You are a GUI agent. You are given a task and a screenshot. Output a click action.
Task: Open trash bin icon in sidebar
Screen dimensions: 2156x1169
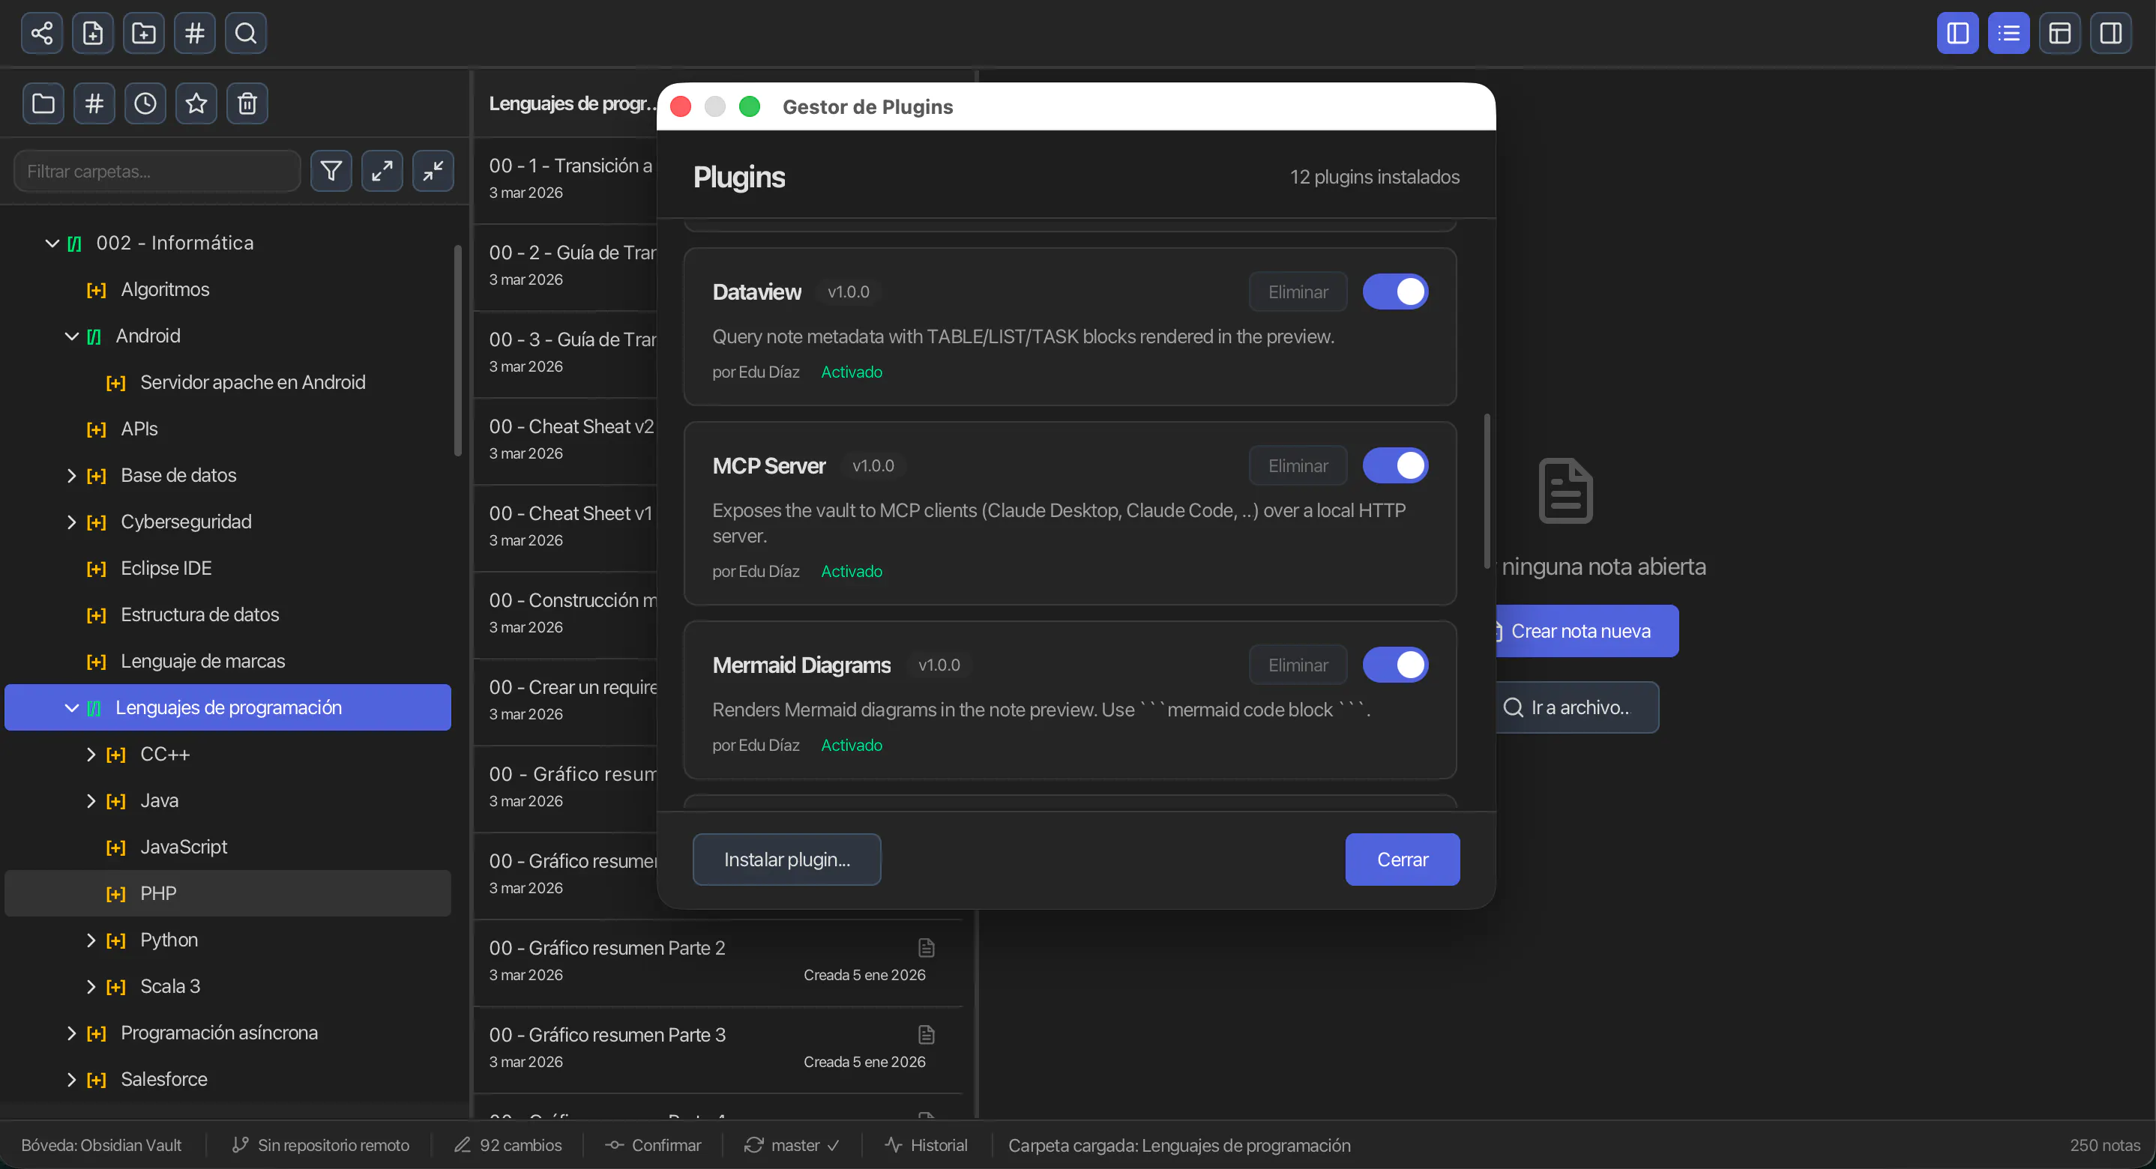click(x=247, y=103)
